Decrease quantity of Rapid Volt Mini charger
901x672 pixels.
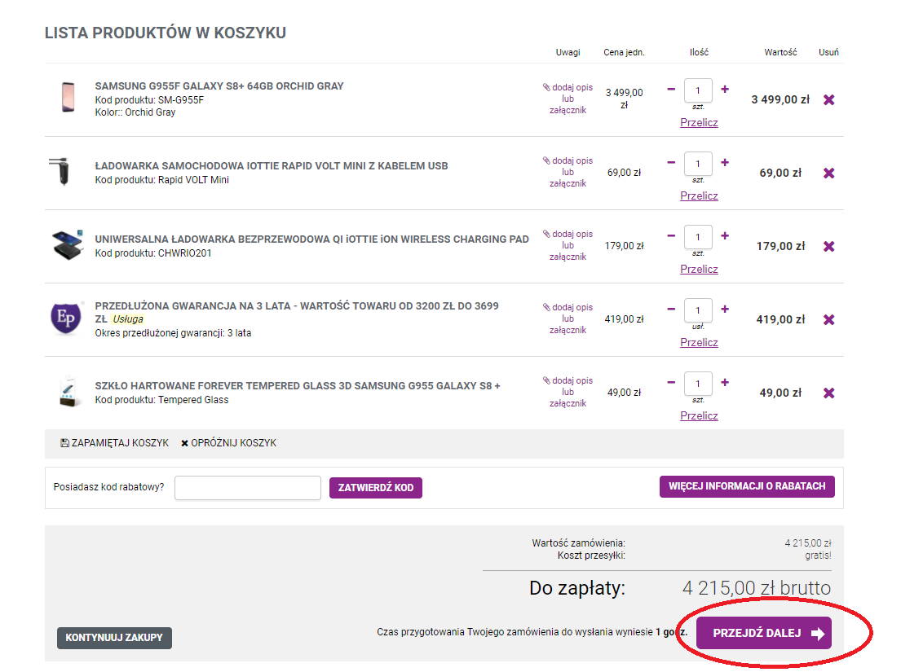pos(671,162)
